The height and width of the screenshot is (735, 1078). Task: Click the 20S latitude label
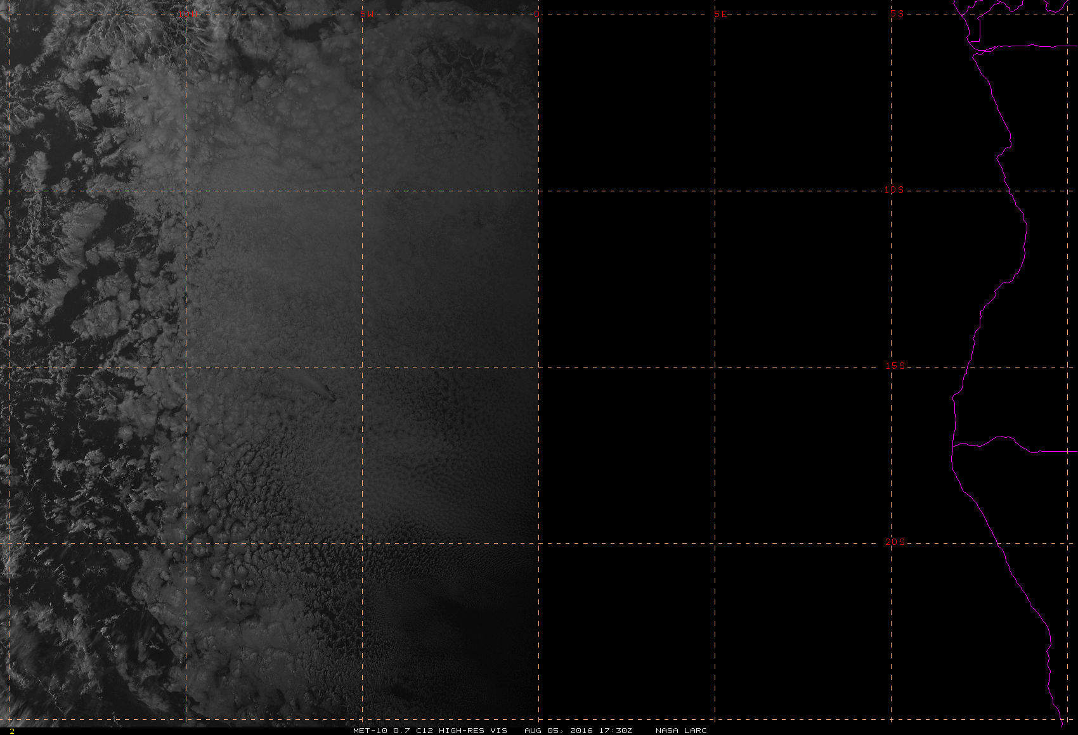click(895, 542)
